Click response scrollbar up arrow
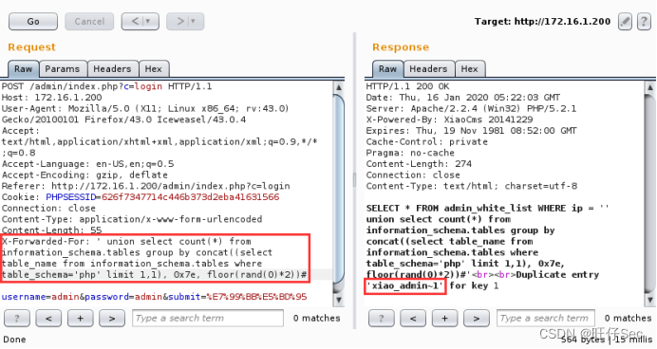The image size is (657, 349). 649,87
